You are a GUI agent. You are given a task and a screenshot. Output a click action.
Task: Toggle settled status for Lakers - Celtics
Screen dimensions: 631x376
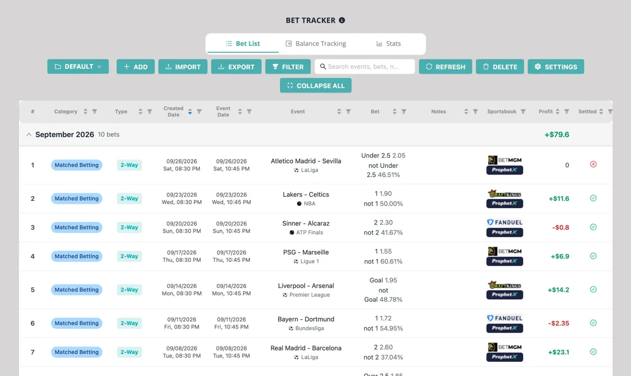593,198
